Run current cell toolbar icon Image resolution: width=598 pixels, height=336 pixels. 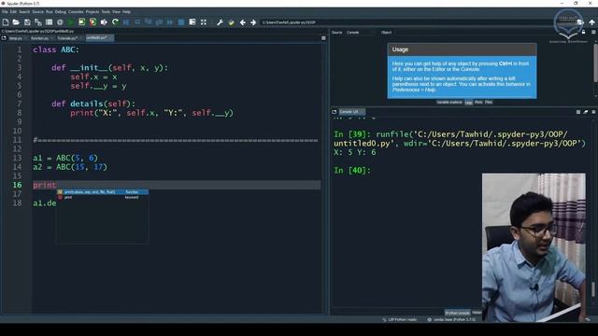point(81,22)
